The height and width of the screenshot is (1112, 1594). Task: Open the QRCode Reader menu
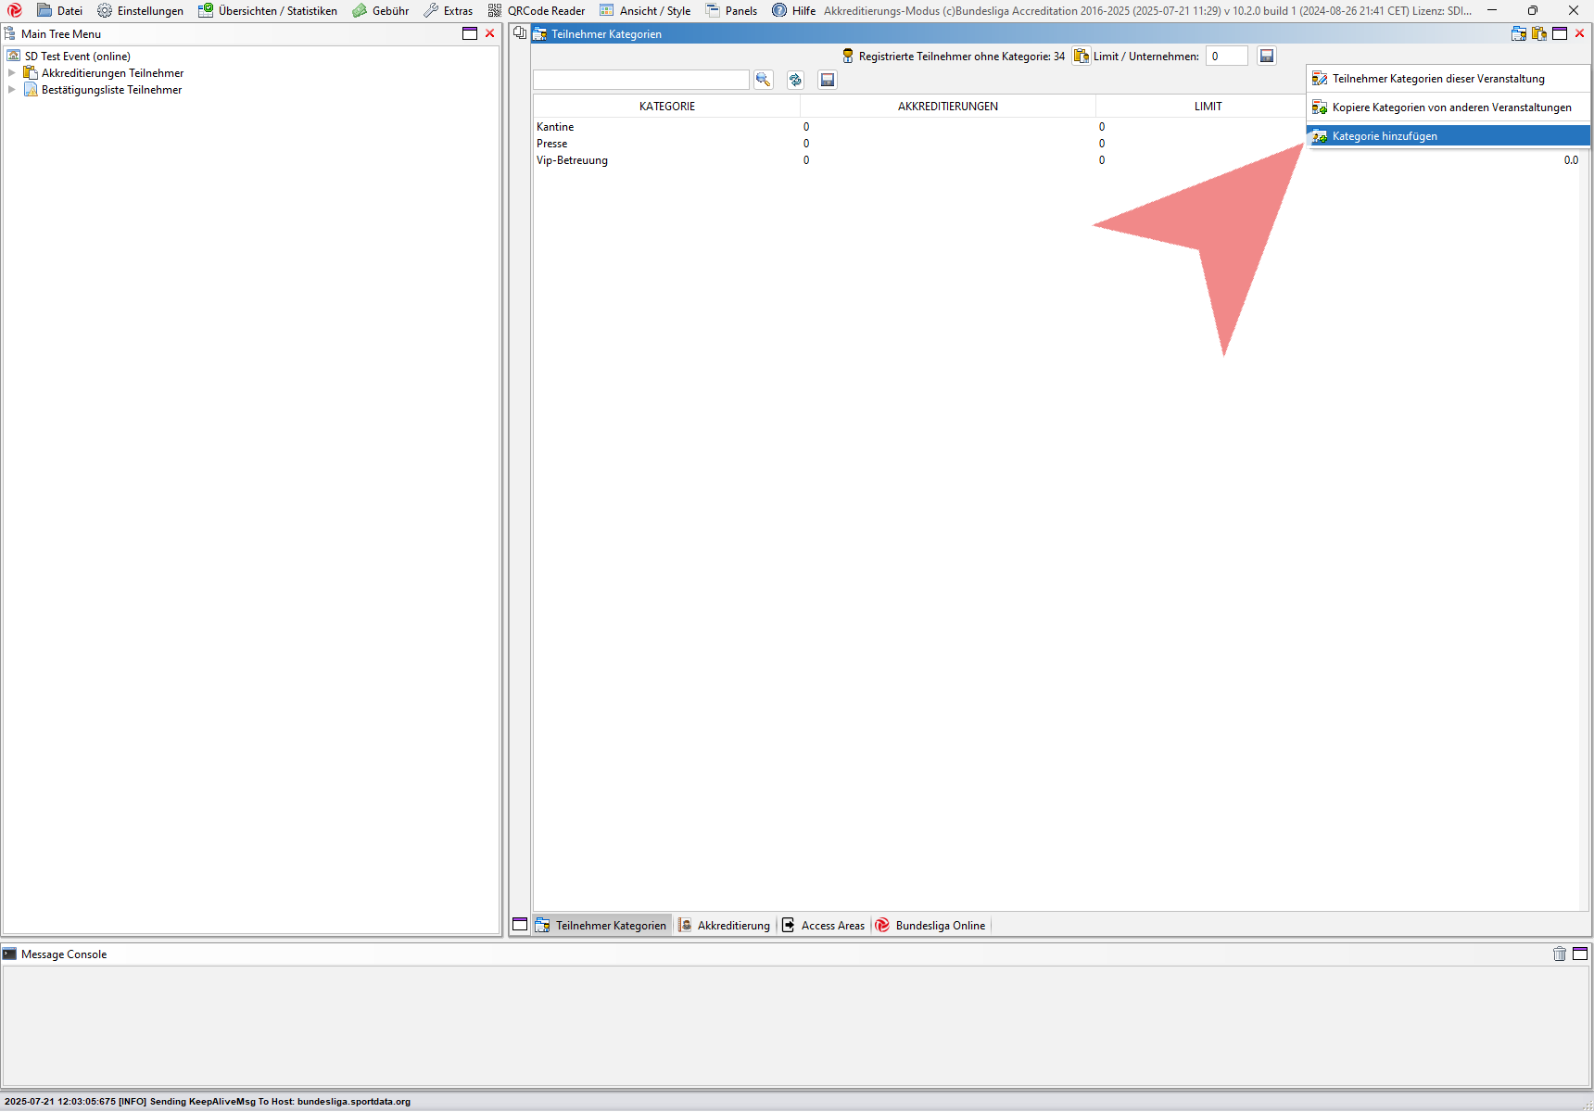(x=537, y=11)
